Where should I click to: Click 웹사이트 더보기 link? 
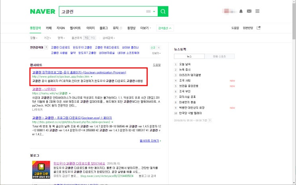150,141
